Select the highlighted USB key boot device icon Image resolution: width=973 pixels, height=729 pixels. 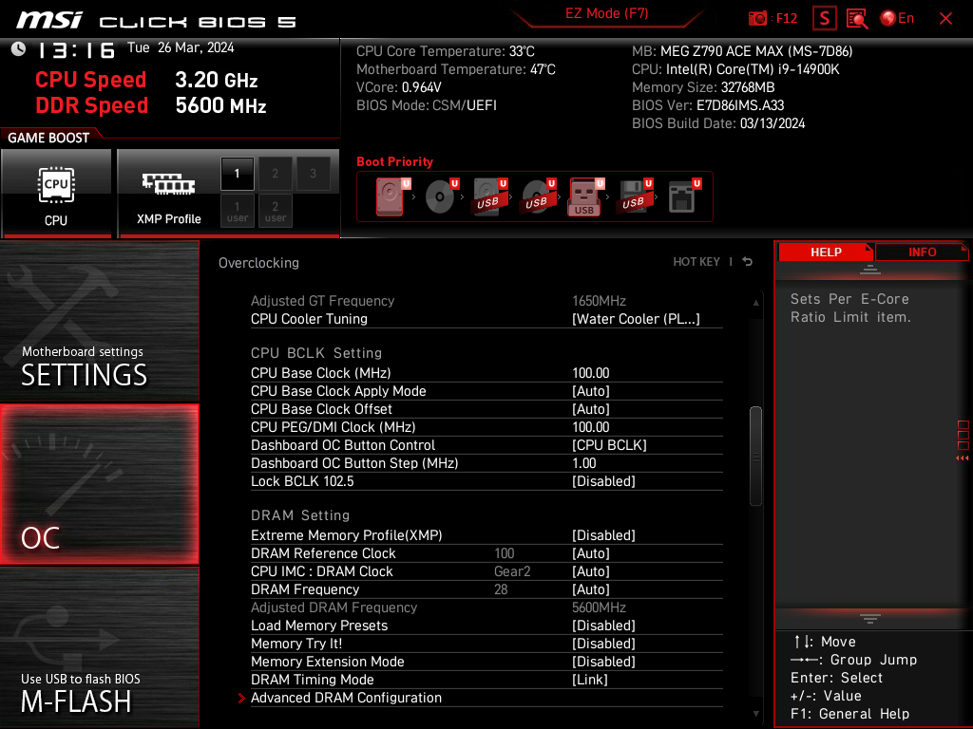585,196
